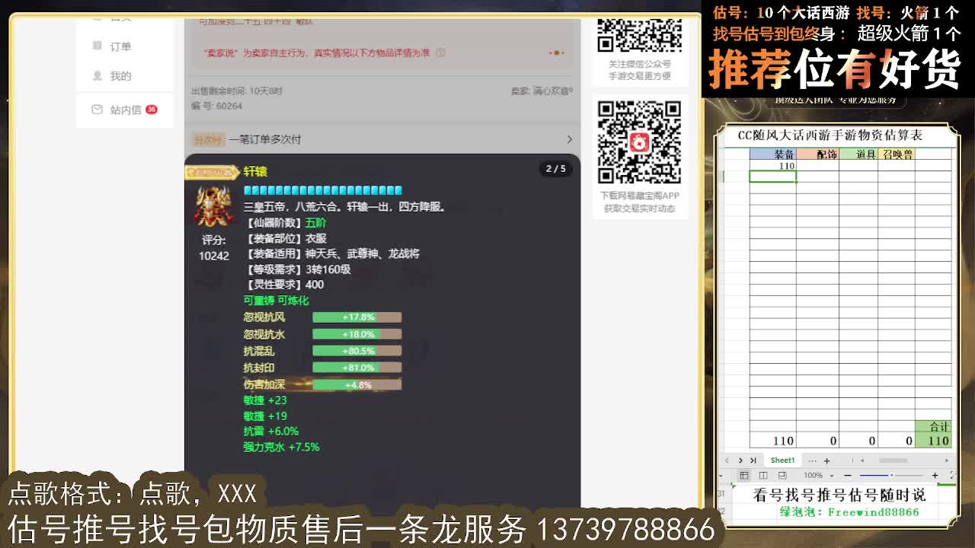Toggle page break preview mode

pos(782,474)
